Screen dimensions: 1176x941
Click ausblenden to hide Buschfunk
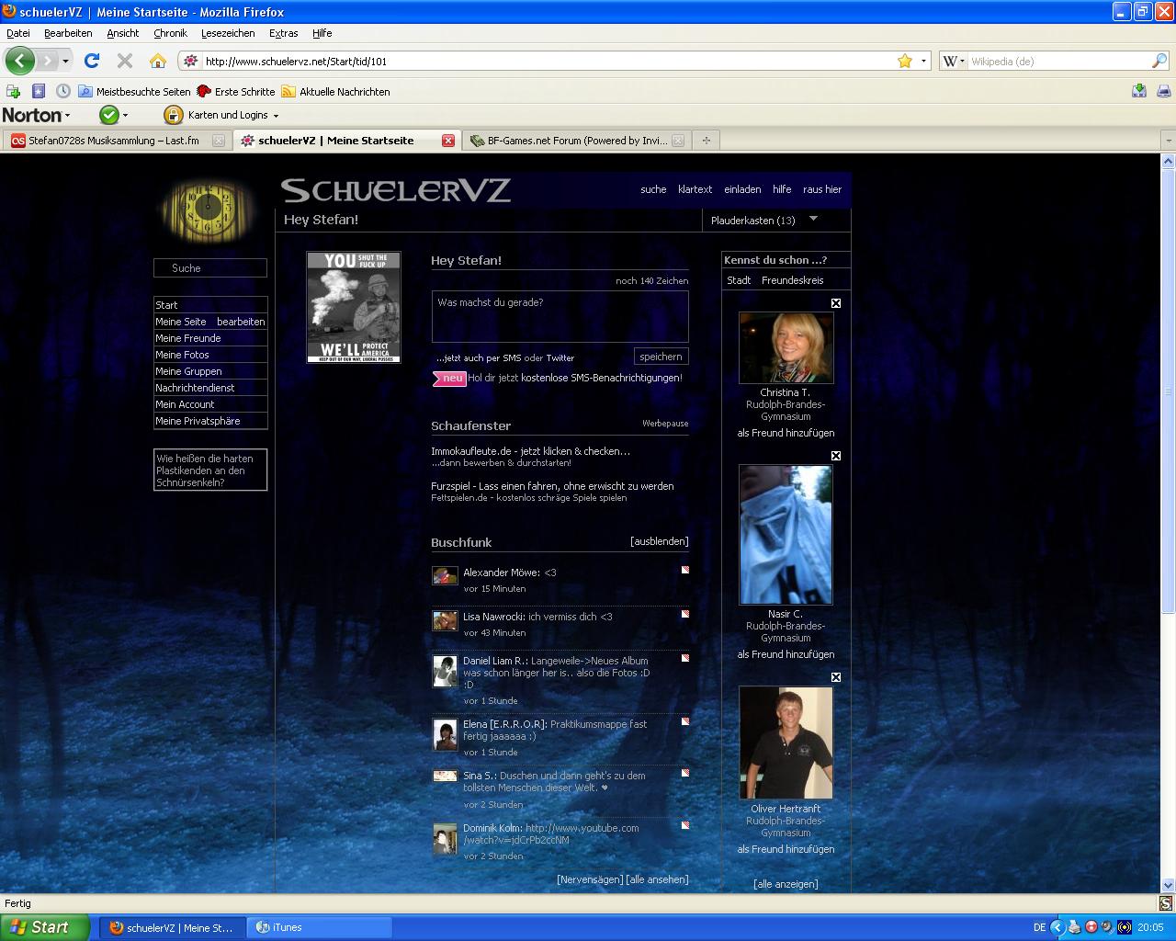pyautogui.click(x=659, y=541)
